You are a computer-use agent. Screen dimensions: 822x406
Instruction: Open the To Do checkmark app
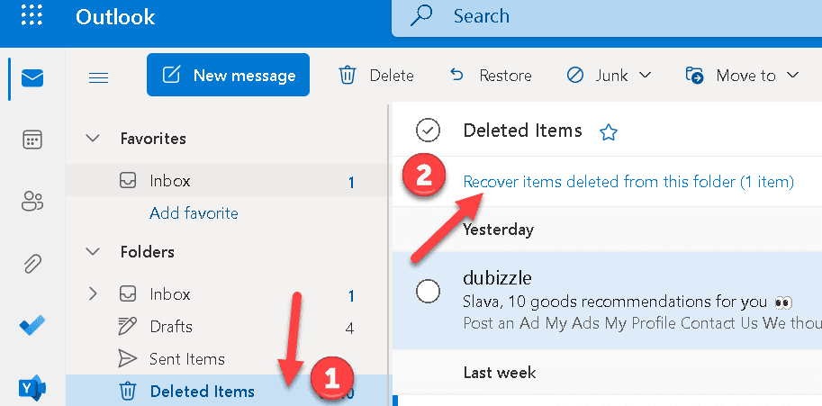32,326
